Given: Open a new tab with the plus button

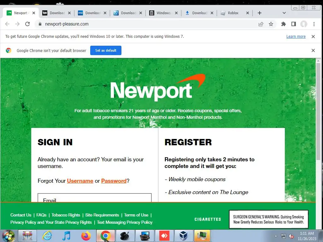Looking at the screenshot, I should click(260, 13).
